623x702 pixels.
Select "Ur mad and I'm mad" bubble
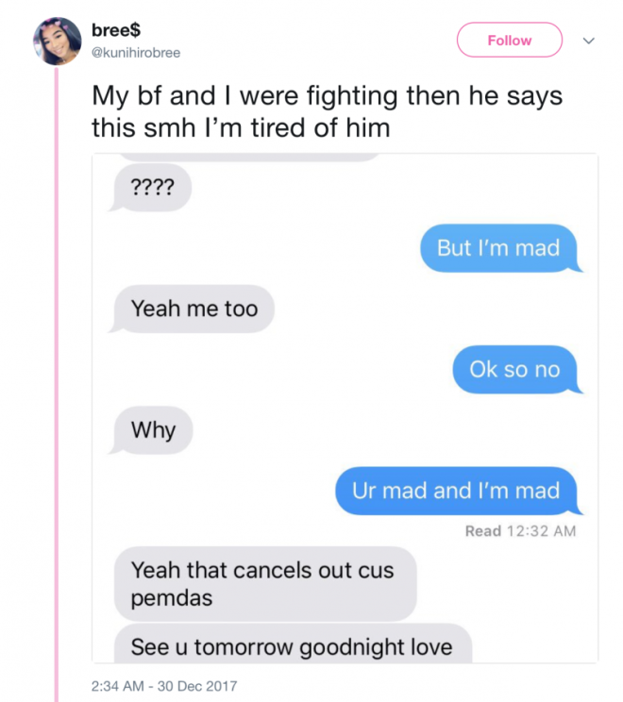point(459,491)
